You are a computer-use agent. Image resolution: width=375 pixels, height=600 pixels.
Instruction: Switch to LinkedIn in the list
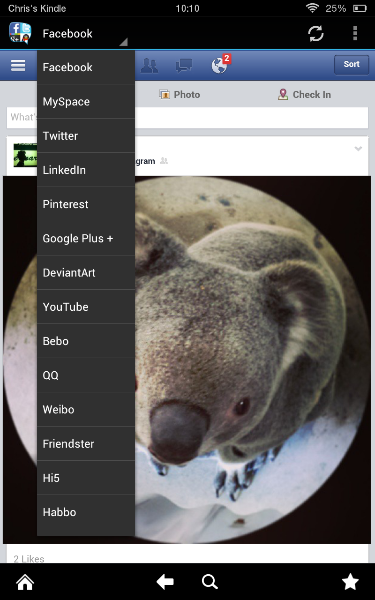[x=86, y=170]
